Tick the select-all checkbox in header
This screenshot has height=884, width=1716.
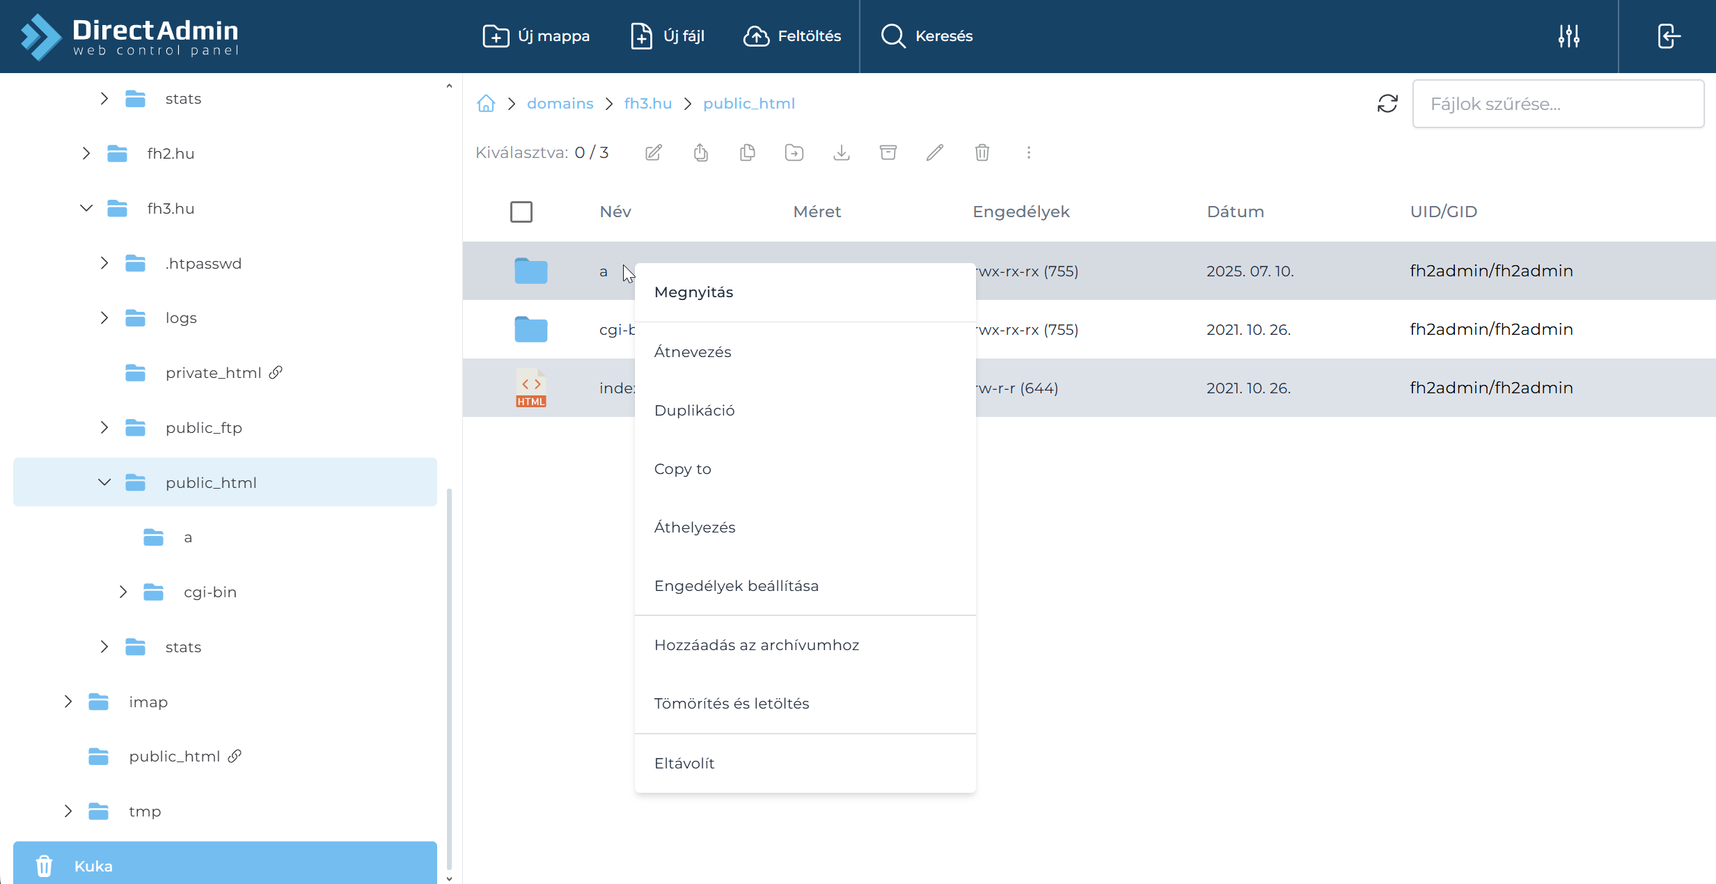tap(521, 212)
